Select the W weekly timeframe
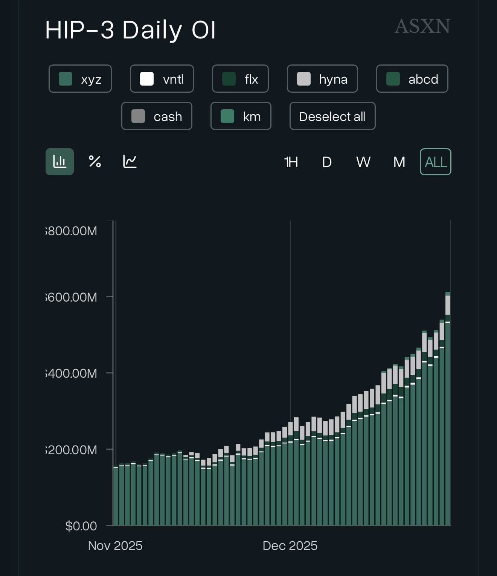This screenshot has height=576, width=497. pos(363,162)
